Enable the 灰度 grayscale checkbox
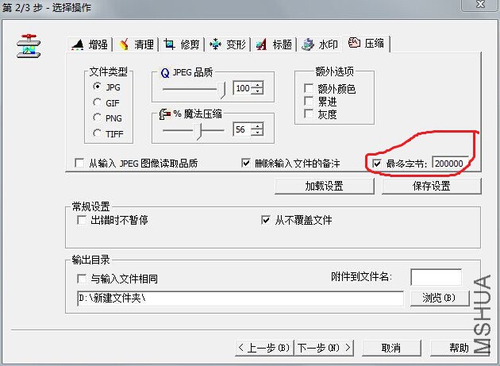Image resolution: width=500 pixels, height=366 pixels. (x=309, y=114)
